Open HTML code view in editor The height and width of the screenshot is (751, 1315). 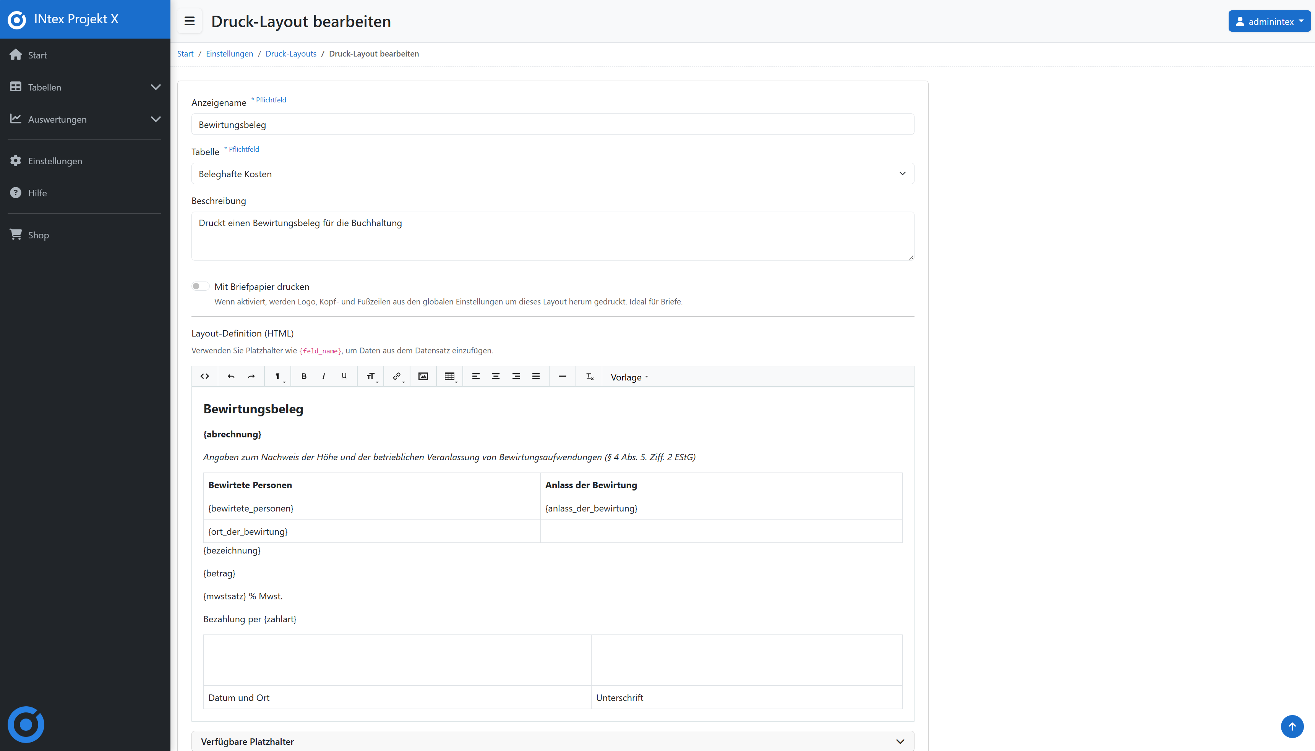click(x=205, y=377)
